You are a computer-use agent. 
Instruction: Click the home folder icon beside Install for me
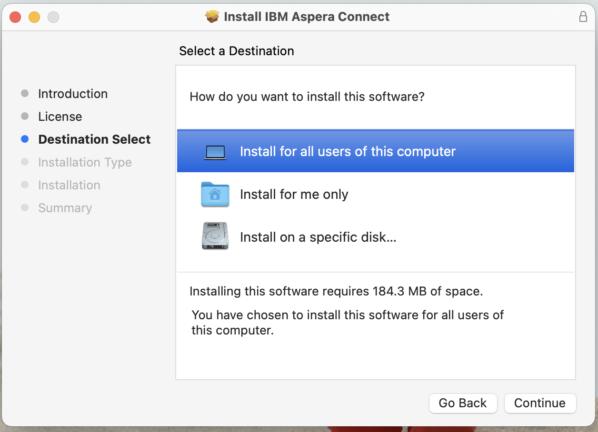pyautogui.click(x=215, y=195)
